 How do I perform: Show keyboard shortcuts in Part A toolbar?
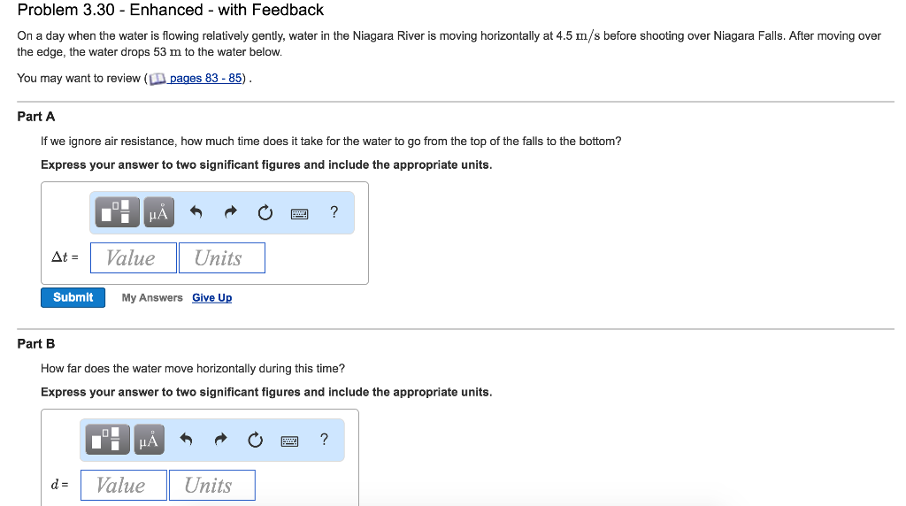pyautogui.click(x=299, y=214)
